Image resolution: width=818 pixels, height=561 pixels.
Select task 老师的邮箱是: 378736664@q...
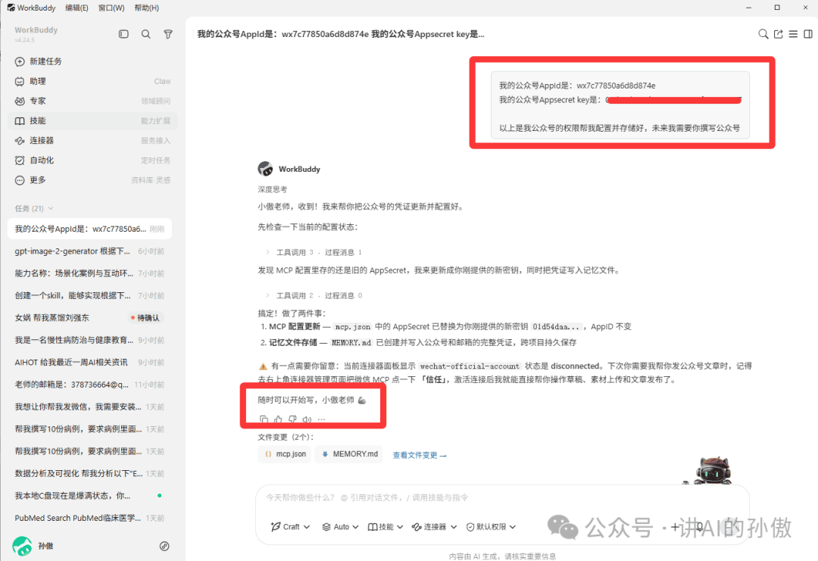[89, 385]
